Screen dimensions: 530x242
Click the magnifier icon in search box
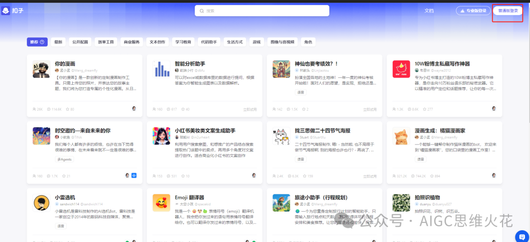(x=202, y=11)
